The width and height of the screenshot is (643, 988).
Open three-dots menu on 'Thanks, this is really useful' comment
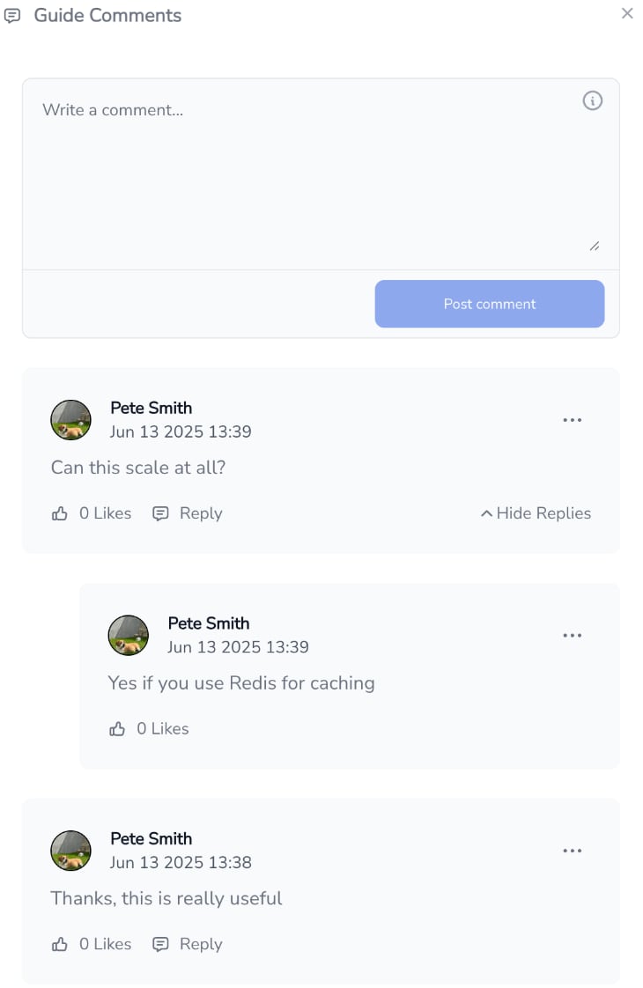coord(572,852)
